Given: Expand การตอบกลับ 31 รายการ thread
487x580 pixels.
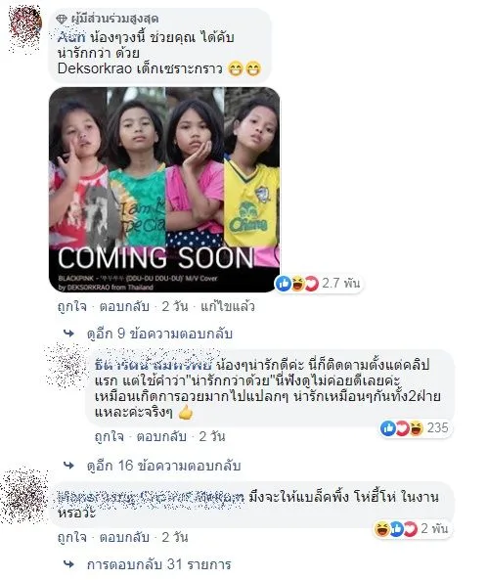Looking at the screenshot, I should click(x=159, y=564).
